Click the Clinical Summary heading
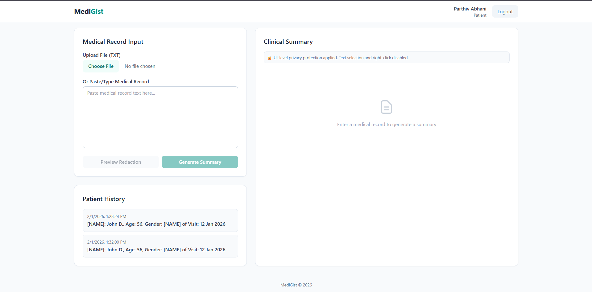This screenshot has height=292, width=592. pos(288,41)
